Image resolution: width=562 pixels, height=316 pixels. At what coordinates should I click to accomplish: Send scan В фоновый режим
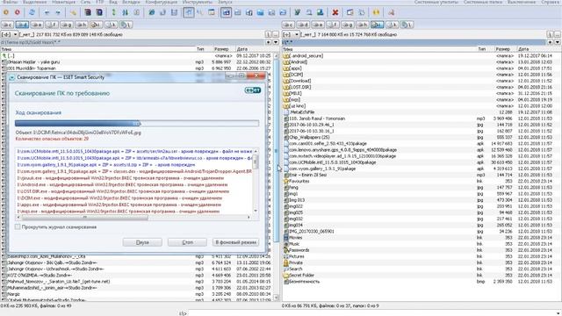click(236, 242)
